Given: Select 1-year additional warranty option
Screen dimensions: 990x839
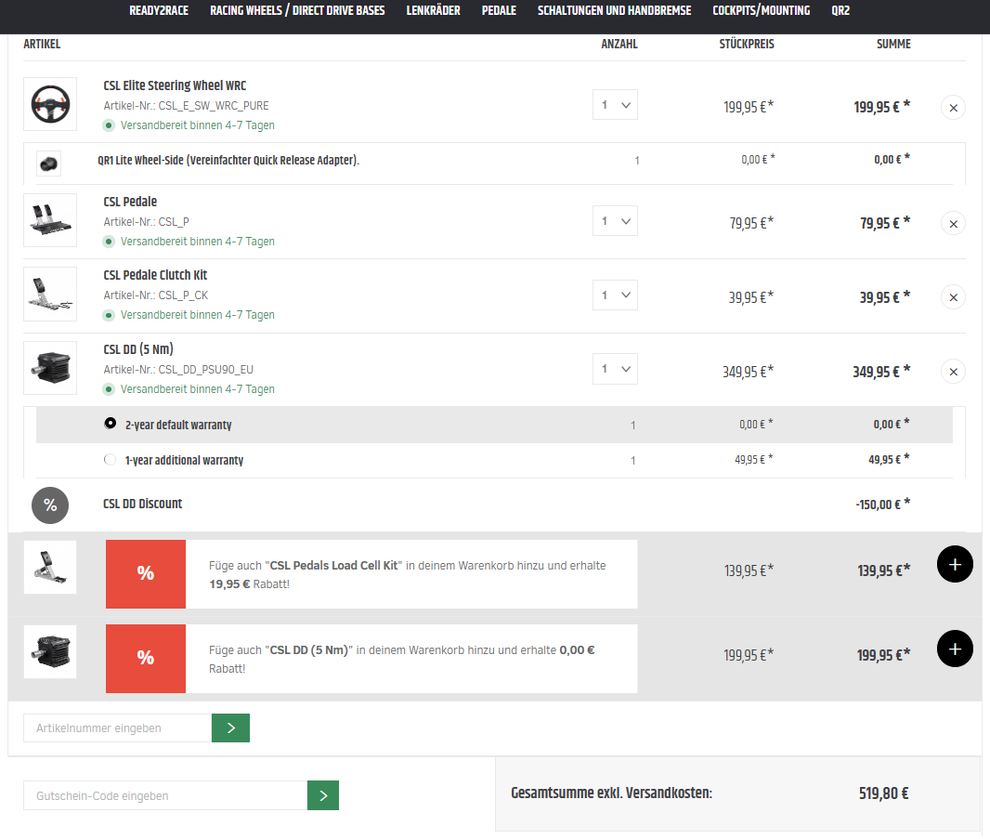Looking at the screenshot, I should point(110,459).
